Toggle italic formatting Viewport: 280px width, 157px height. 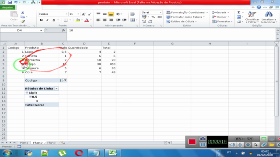tap(47, 20)
